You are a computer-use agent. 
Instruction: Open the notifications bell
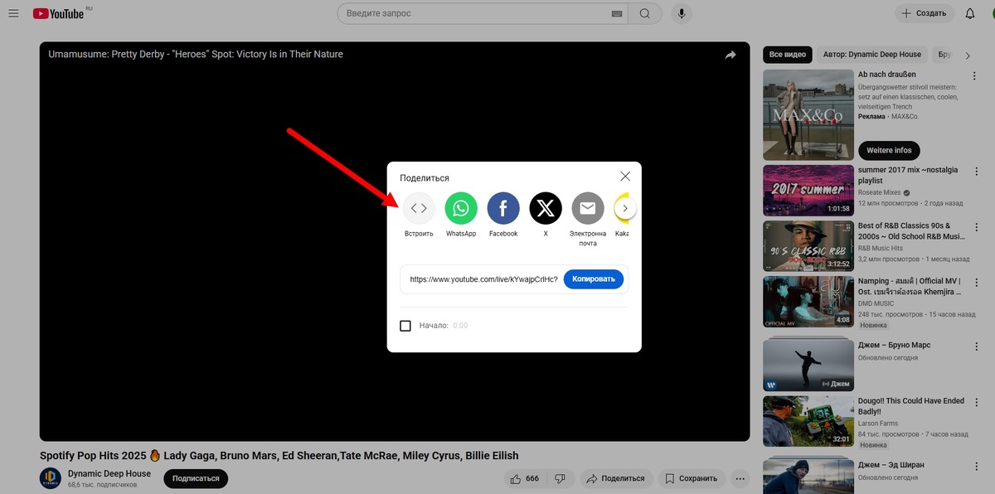(x=970, y=13)
